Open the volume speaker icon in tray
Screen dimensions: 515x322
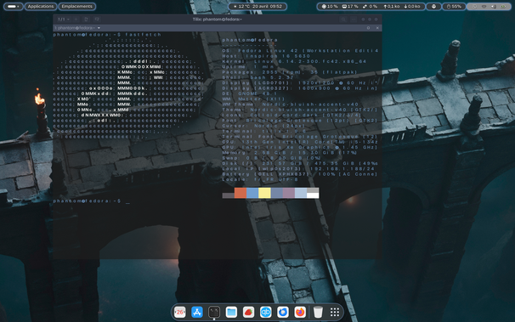point(493,6)
